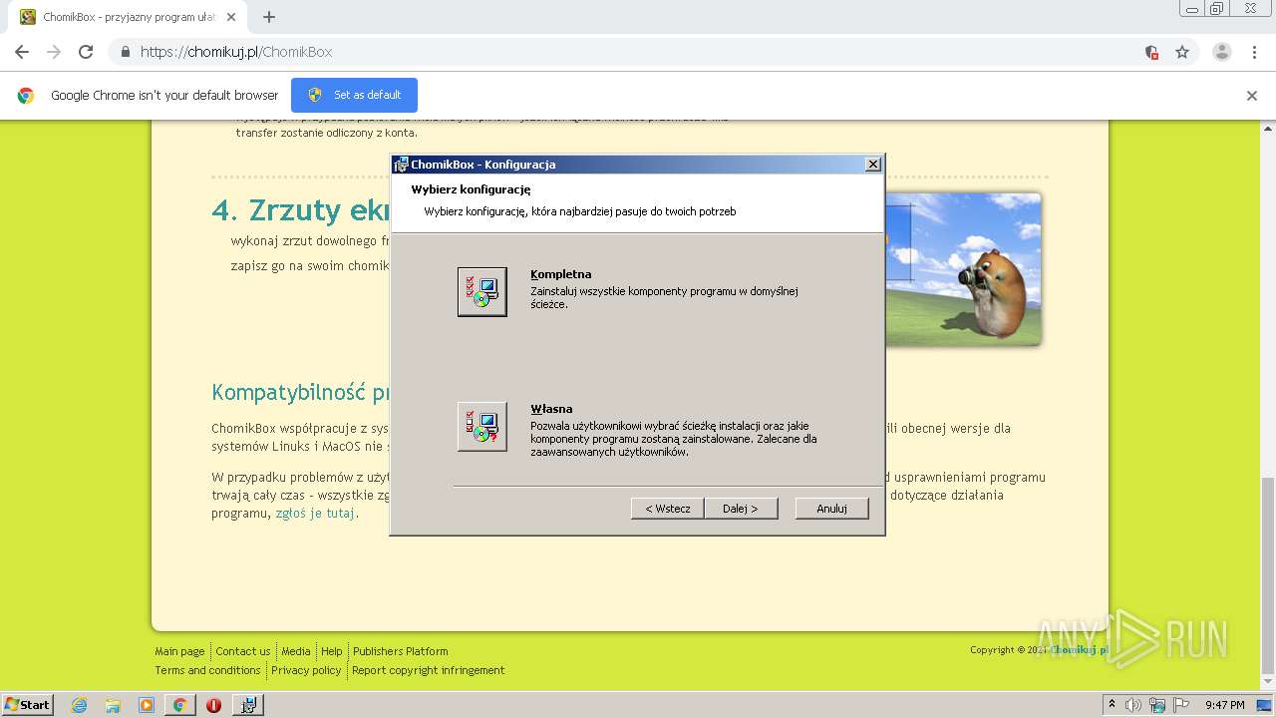Open Chrome profile avatar menu
Screen dimensions: 1276x718
point(1222,52)
